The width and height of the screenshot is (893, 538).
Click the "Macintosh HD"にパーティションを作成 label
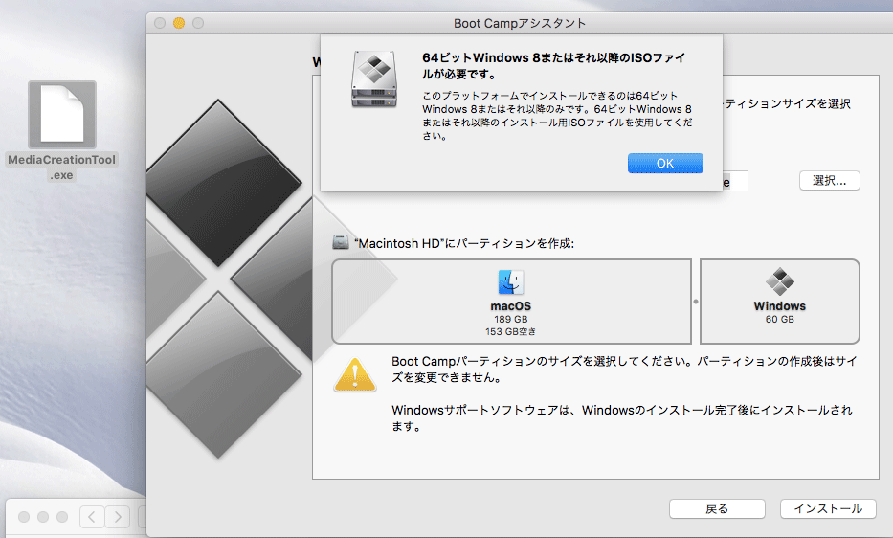464,243
